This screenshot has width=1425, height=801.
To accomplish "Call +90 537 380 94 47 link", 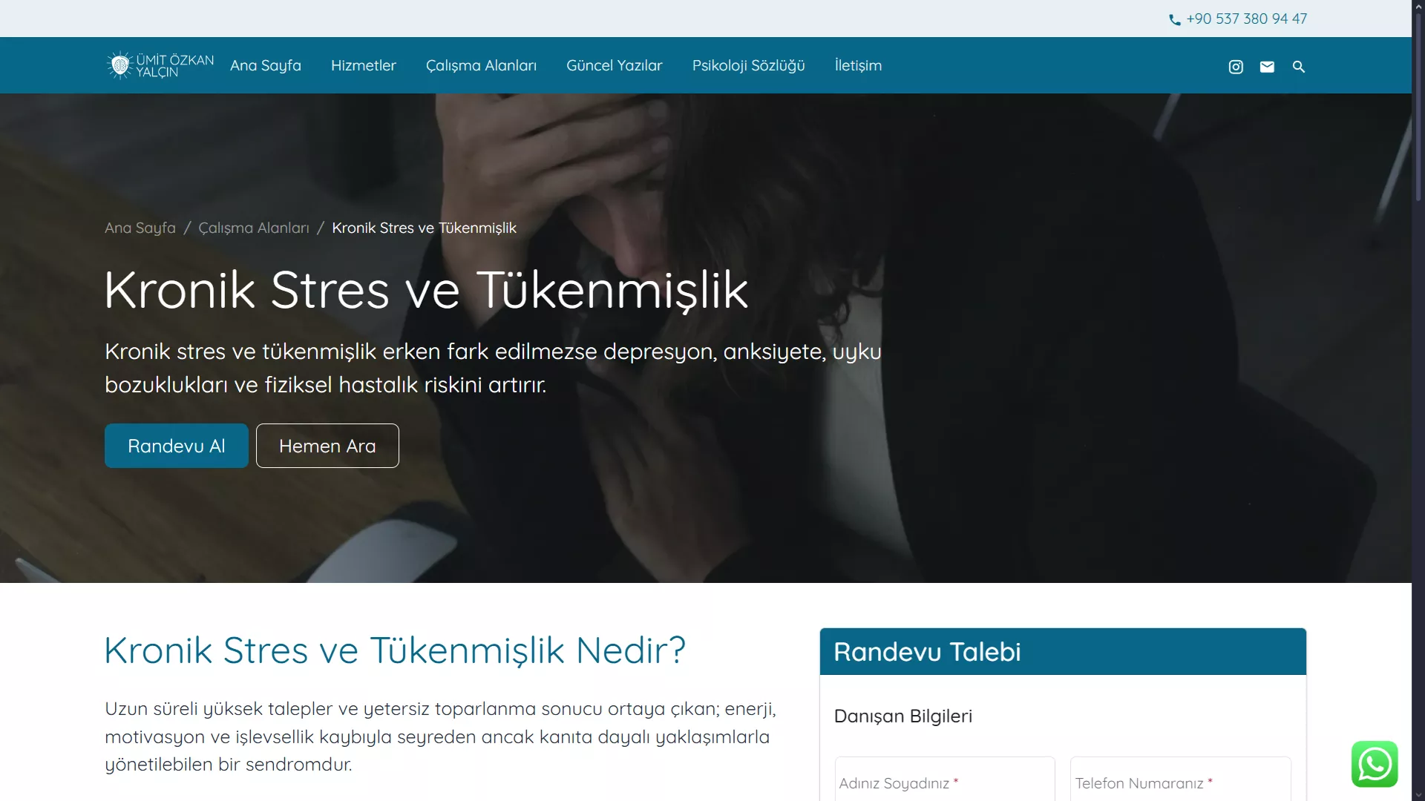I will tap(1246, 19).
